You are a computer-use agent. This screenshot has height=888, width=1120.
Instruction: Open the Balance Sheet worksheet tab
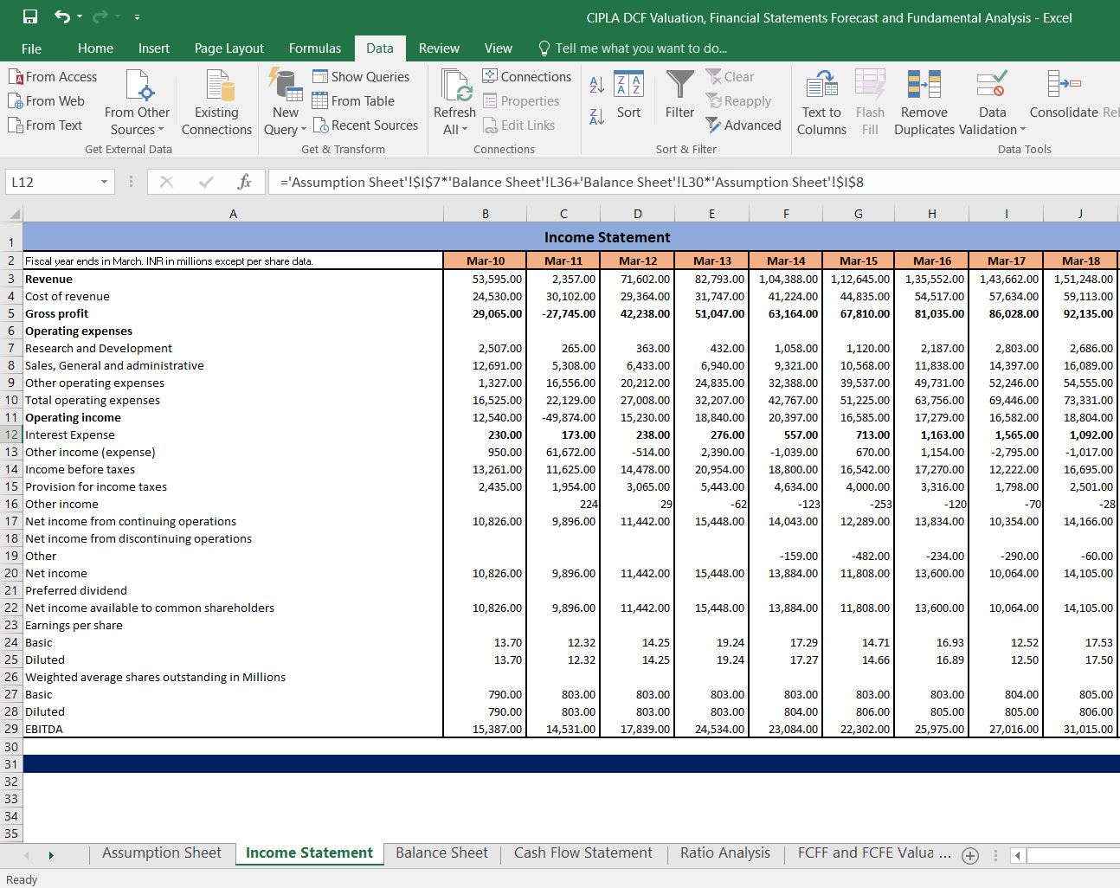[x=441, y=853]
